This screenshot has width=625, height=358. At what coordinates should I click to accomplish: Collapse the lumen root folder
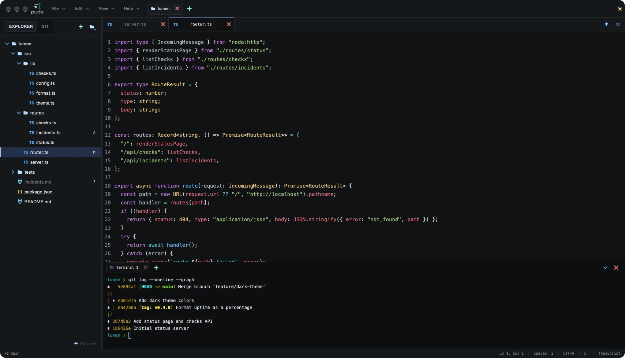pos(7,44)
